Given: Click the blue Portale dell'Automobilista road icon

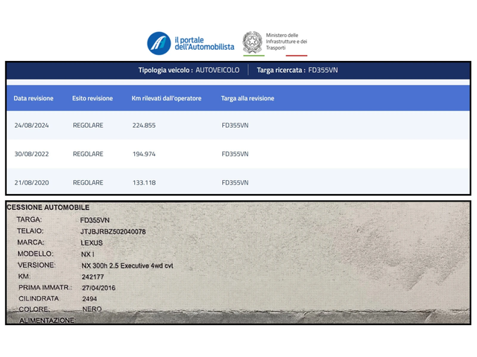Looking at the screenshot, I should (x=159, y=43).
